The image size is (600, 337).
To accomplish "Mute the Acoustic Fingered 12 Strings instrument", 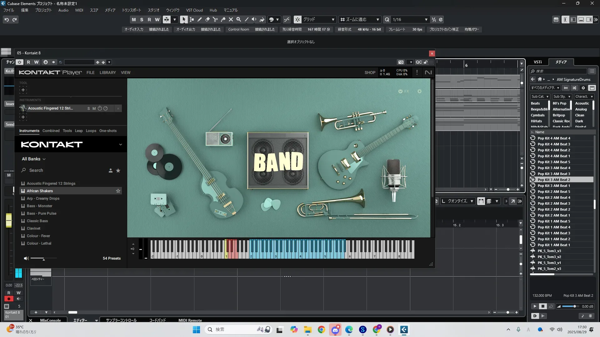I will pos(94,108).
